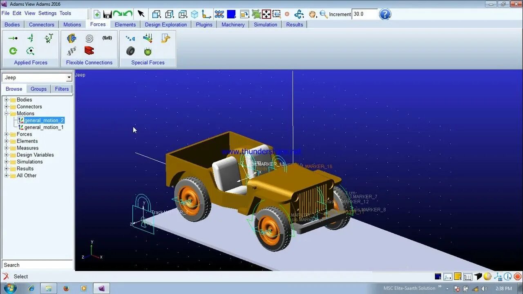Save the model using the floppy disk icon
This screenshot has width=523, height=294.
pos(107,14)
